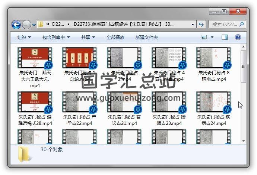The image size is (257, 175).
Task: Click the change view icon
Action: click(x=204, y=37)
